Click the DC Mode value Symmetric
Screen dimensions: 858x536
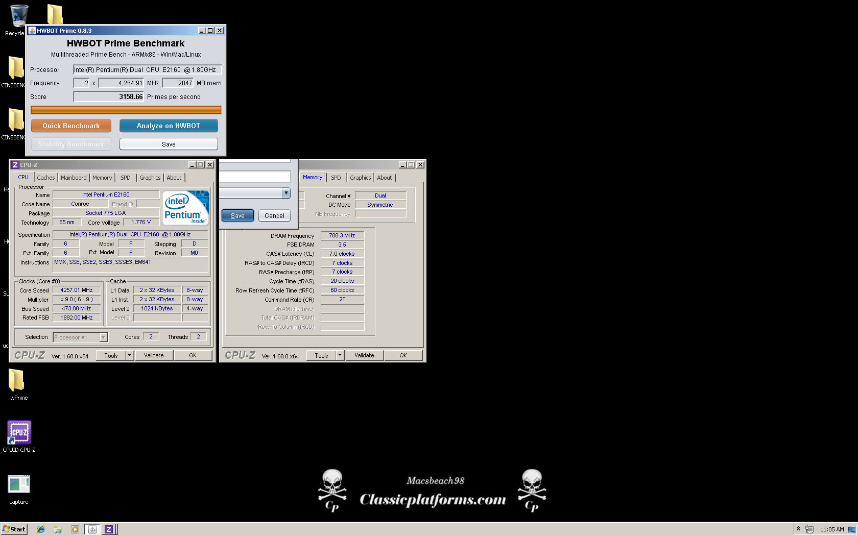click(x=380, y=205)
